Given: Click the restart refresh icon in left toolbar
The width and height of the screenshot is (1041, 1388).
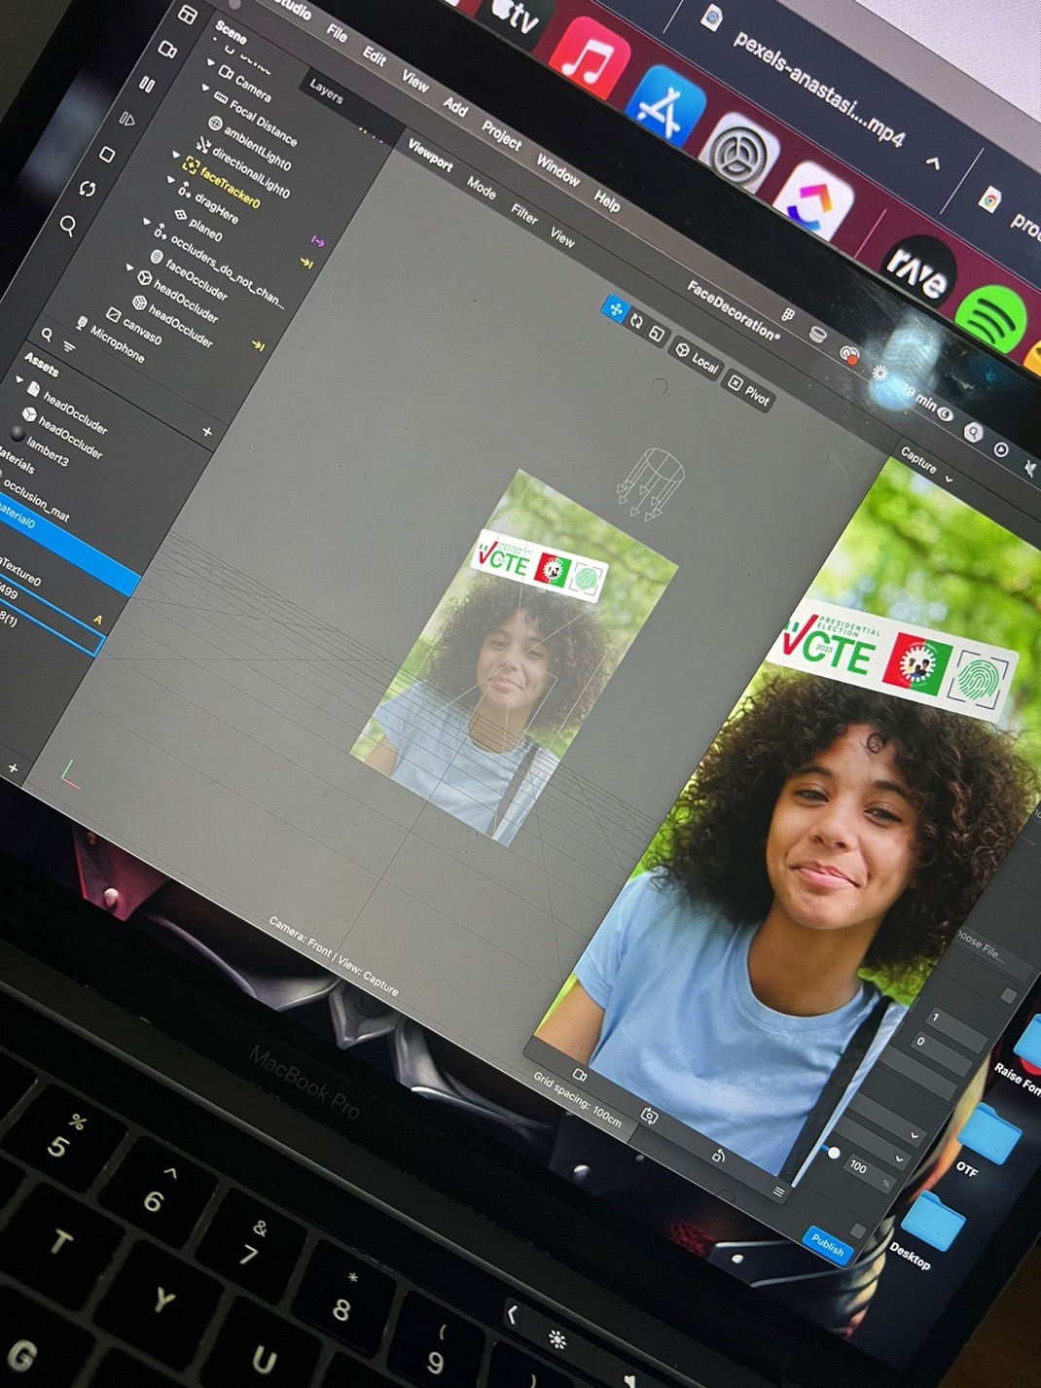Looking at the screenshot, I should [88, 189].
